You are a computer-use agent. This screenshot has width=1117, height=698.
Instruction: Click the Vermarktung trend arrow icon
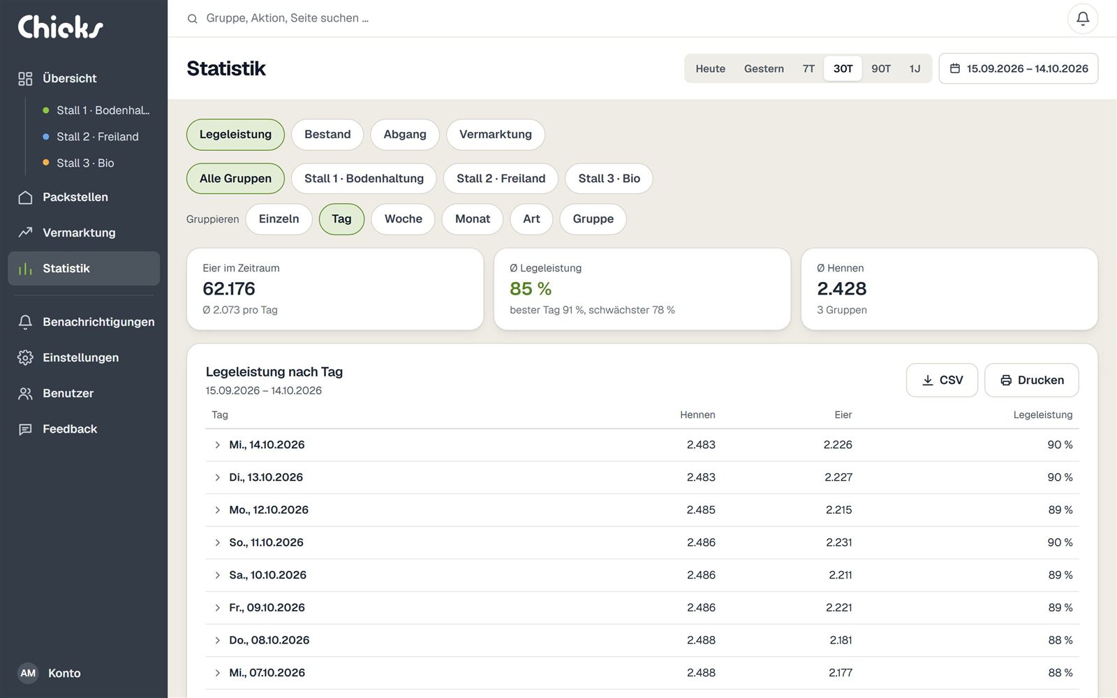[x=25, y=232]
